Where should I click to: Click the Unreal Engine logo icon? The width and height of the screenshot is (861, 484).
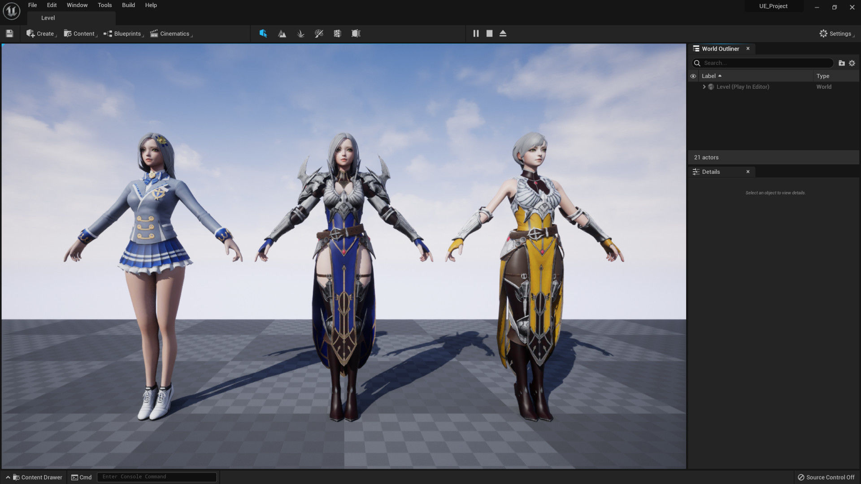tap(11, 11)
